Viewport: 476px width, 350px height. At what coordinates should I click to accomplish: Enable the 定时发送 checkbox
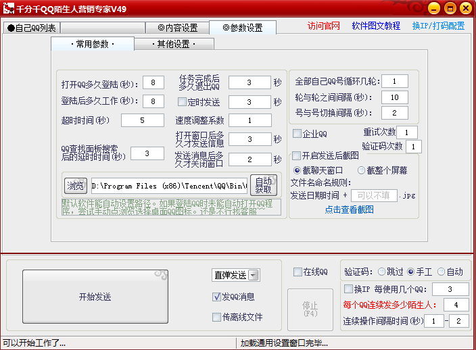click(x=182, y=102)
